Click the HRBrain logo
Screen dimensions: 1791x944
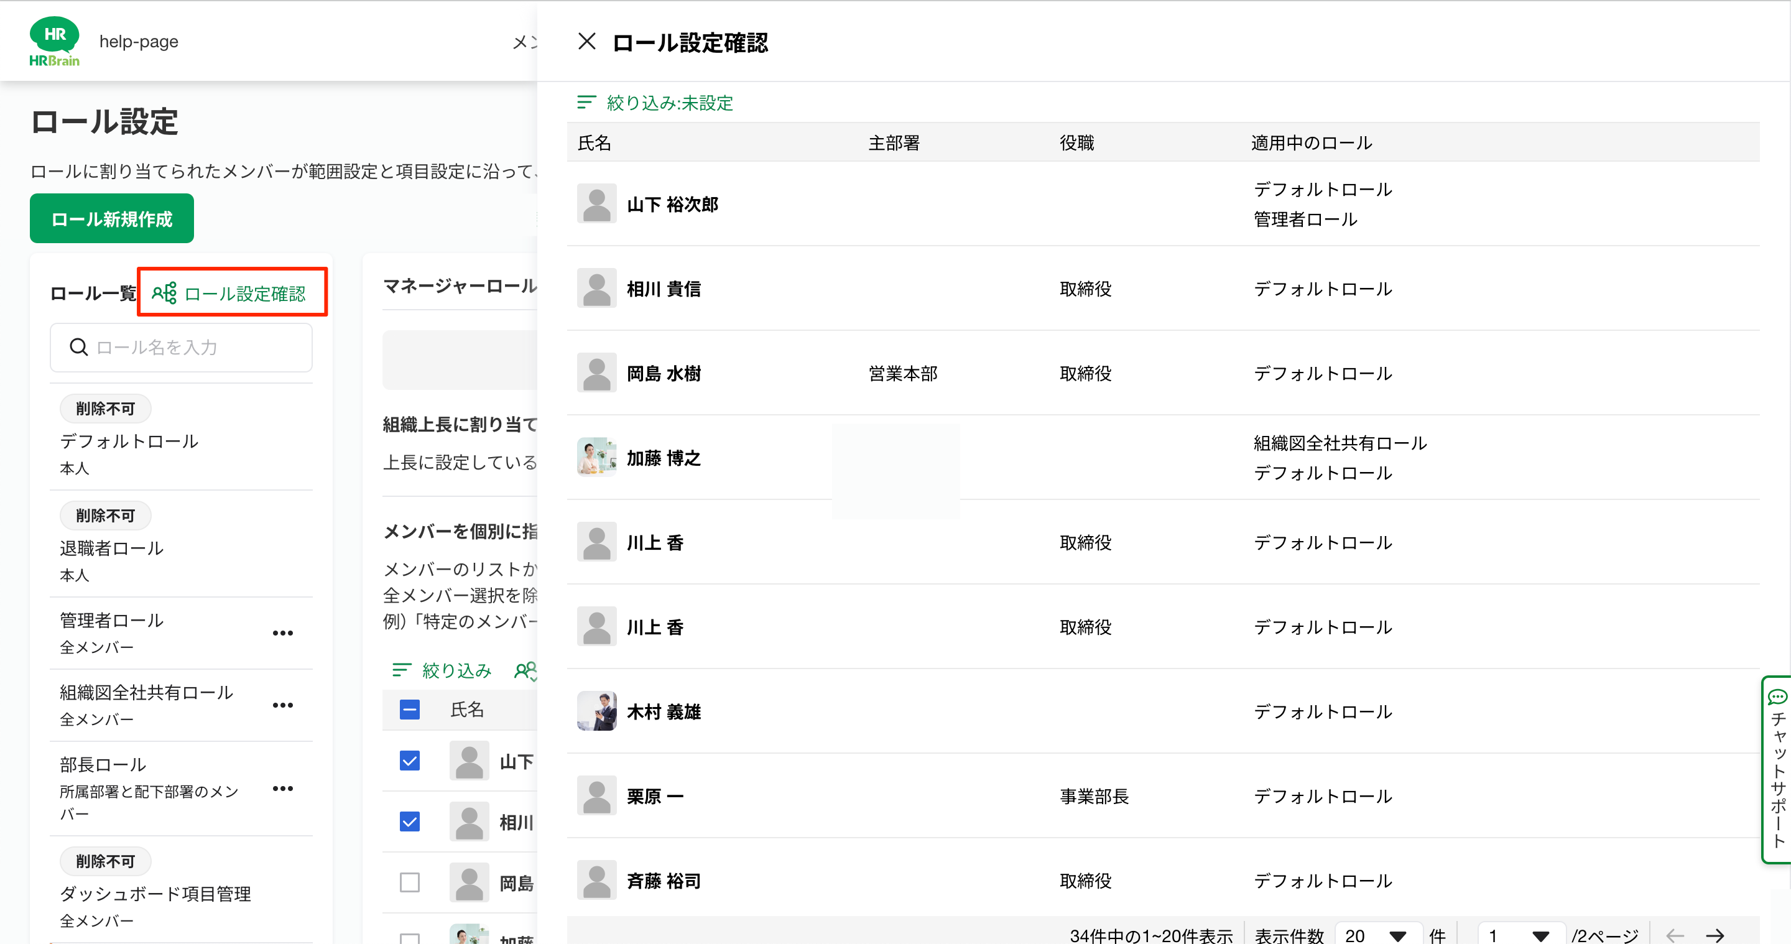point(54,42)
